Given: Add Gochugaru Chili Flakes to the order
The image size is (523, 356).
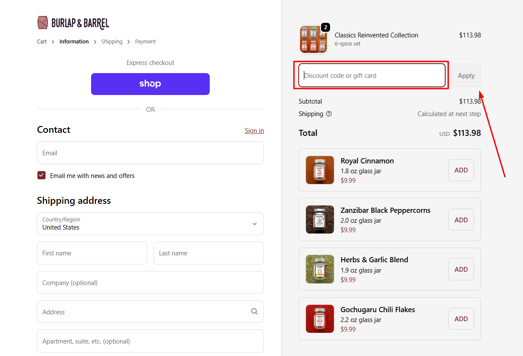Looking at the screenshot, I should pos(461,319).
